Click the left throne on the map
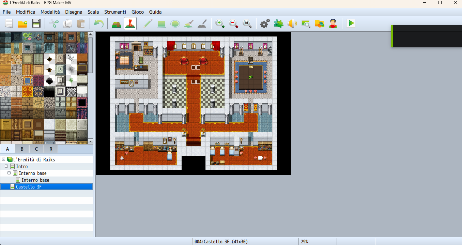 [x=184, y=61]
